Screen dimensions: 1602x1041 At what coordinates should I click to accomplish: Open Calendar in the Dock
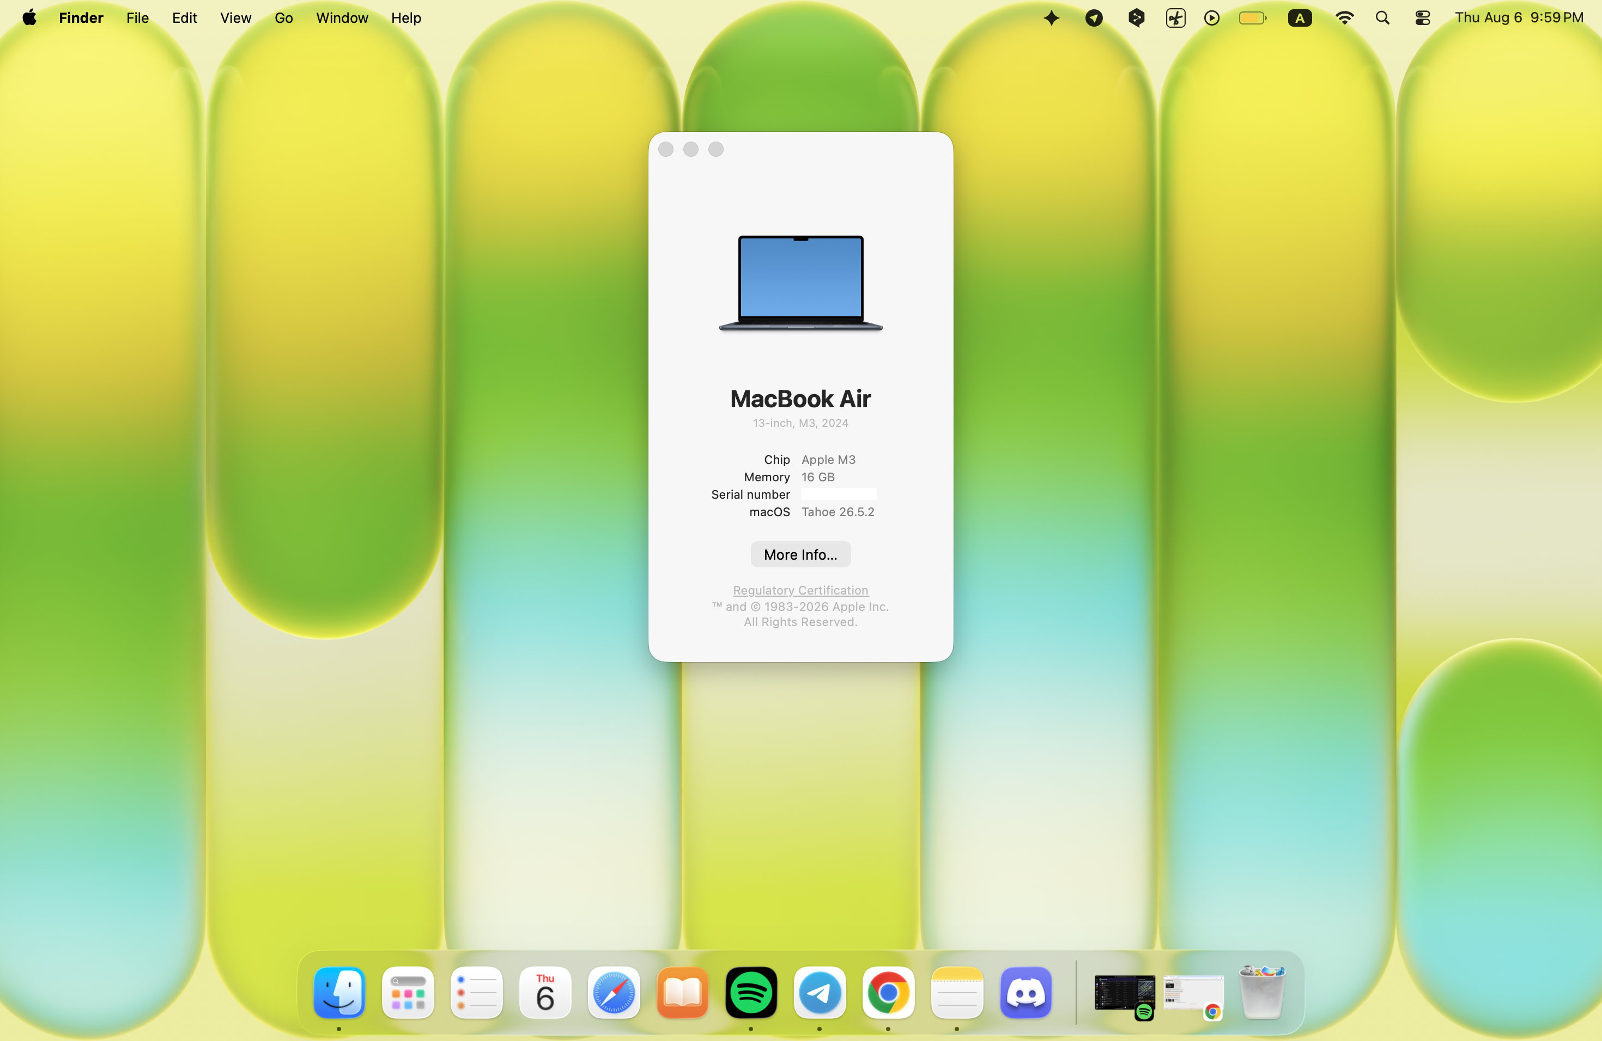pyautogui.click(x=545, y=993)
